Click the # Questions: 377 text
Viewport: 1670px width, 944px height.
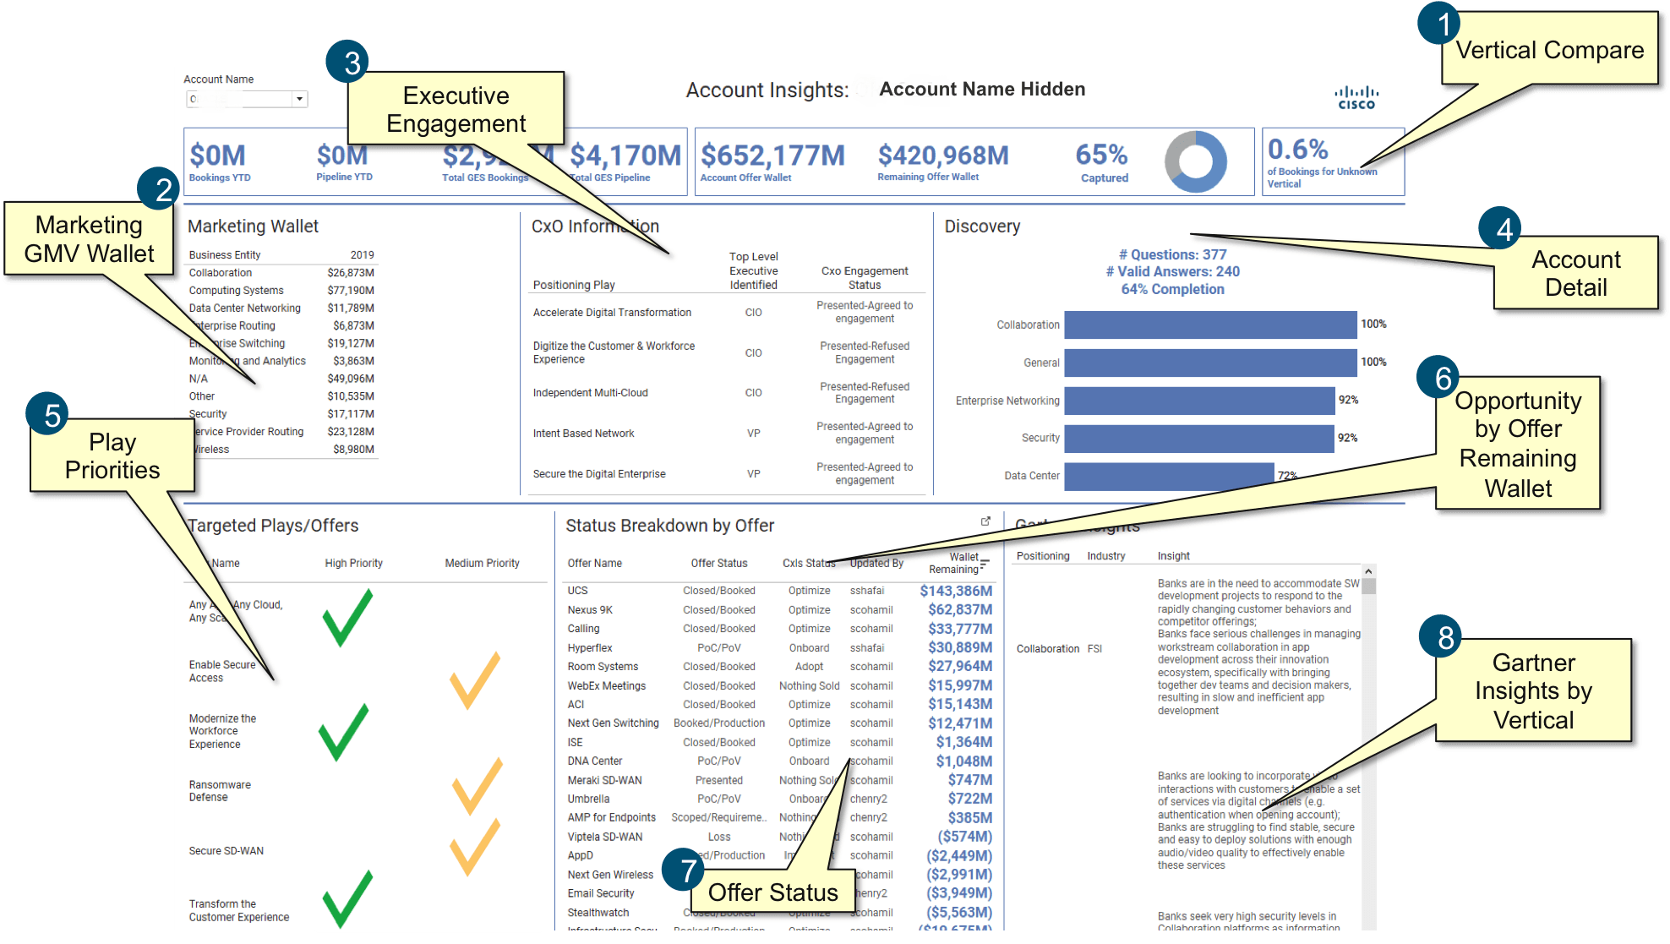[x=1172, y=254]
